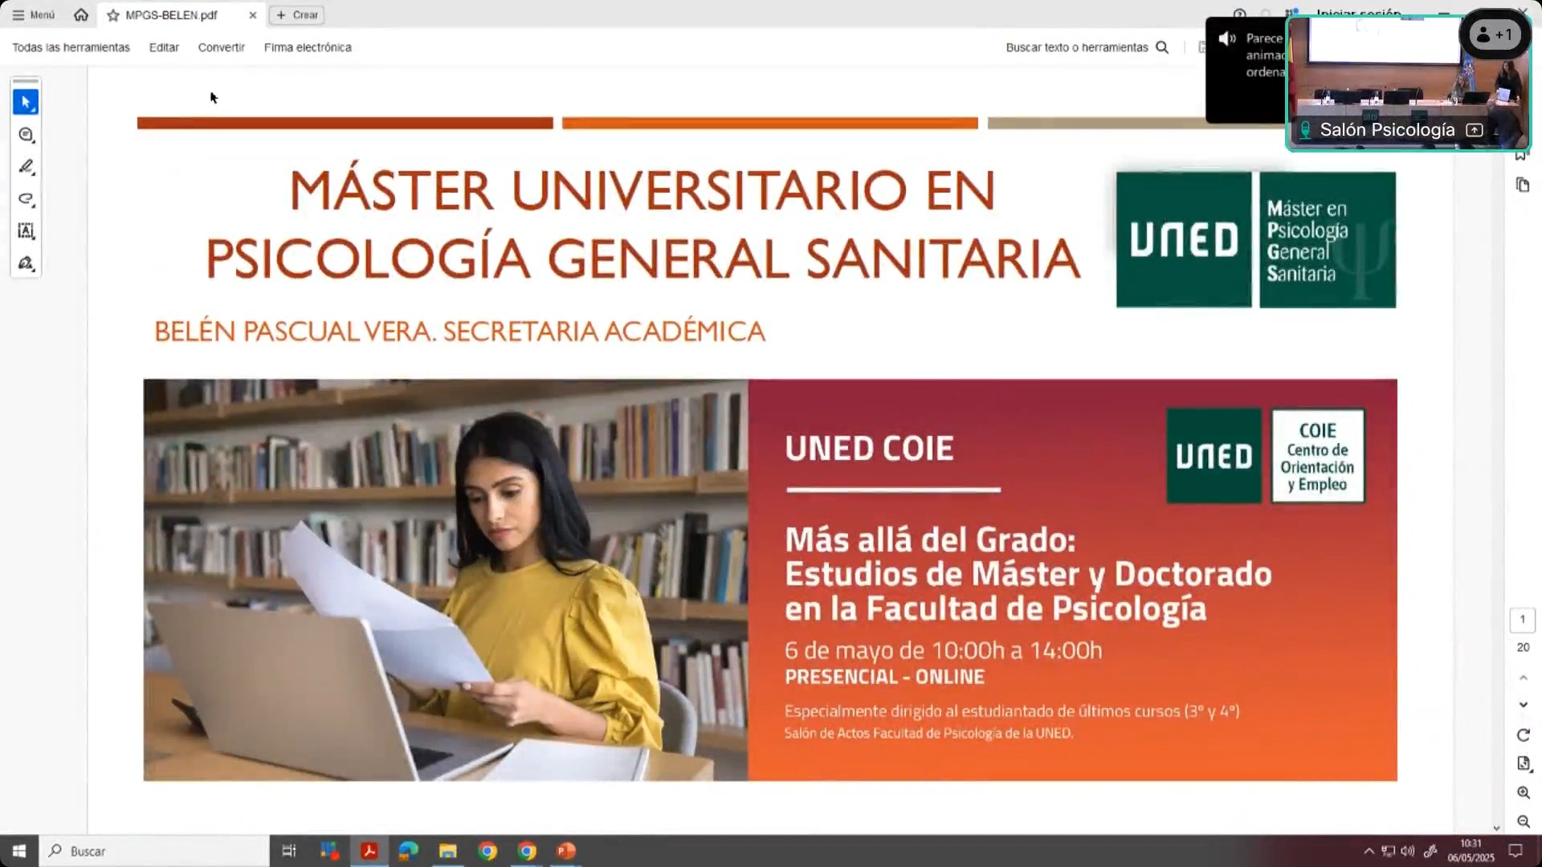The image size is (1542, 867).
Task: Select the highlighter pen tool
Action: tap(26, 167)
